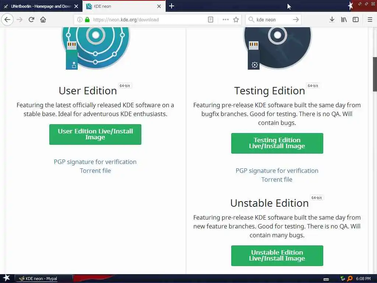377x283 pixels.
Task: Download User Edition Live/Install Image
Action: click(x=95, y=134)
